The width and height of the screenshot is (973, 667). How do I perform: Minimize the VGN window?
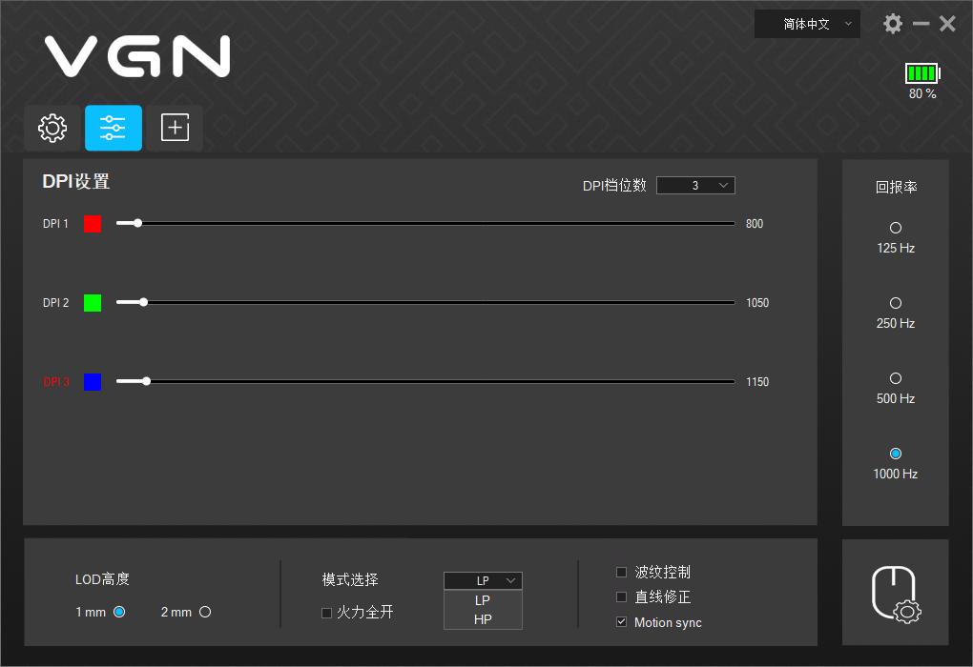[x=921, y=24]
